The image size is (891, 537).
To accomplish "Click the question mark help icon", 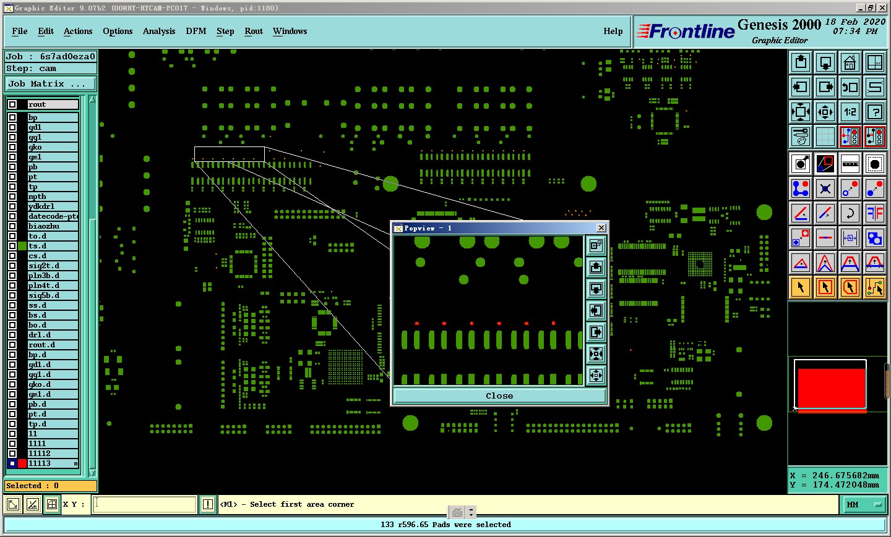I will point(875,112).
